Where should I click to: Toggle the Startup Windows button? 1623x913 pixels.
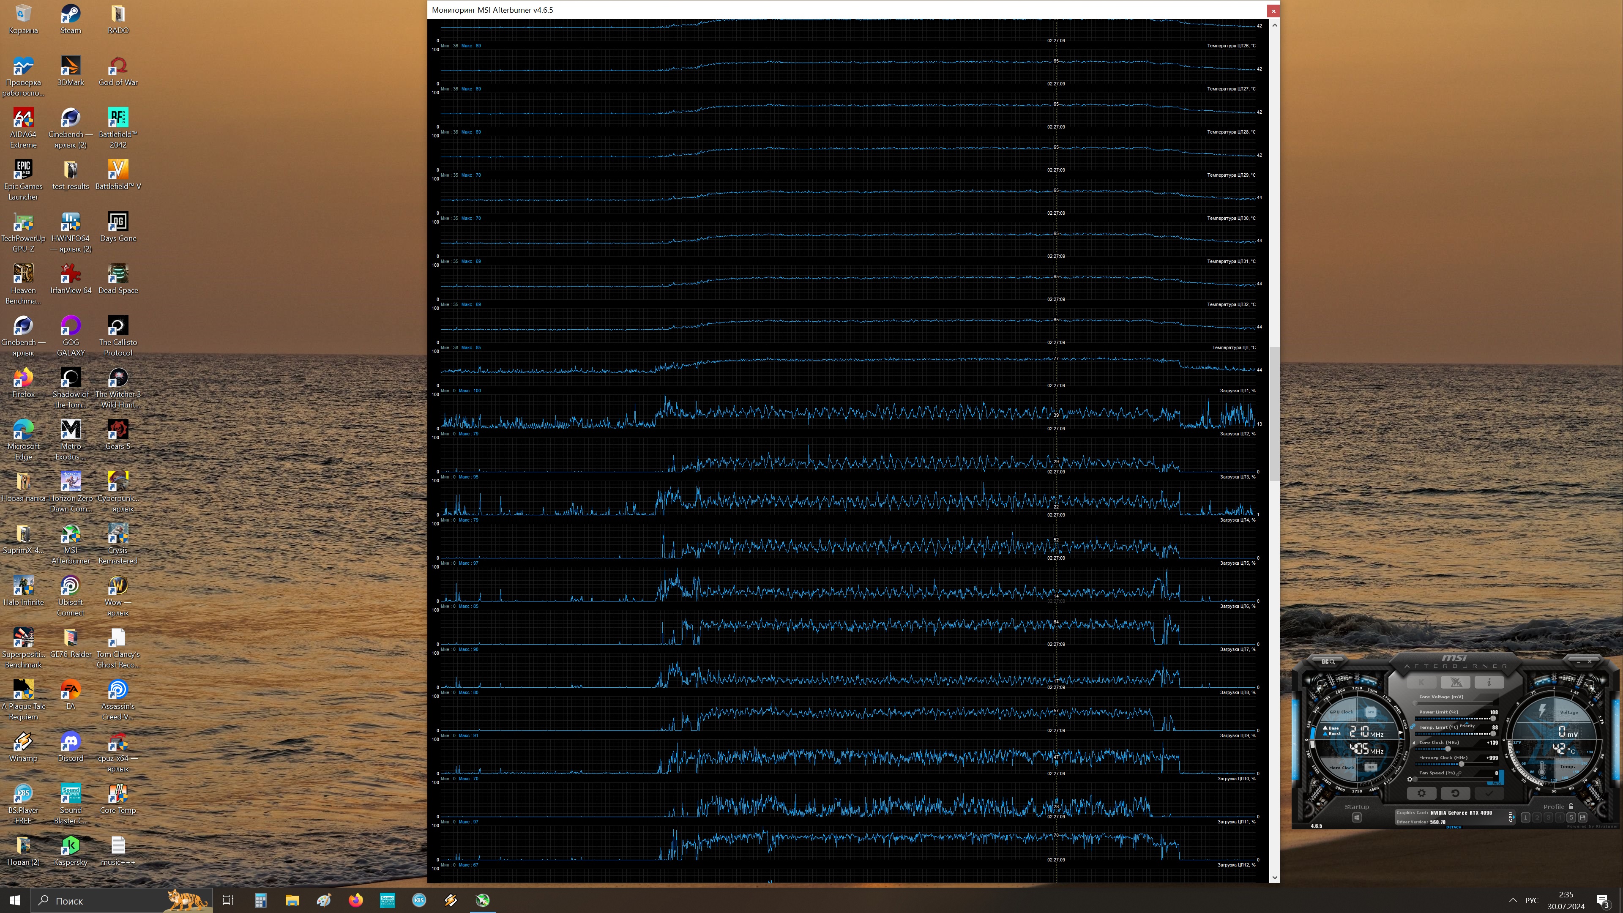1357,818
